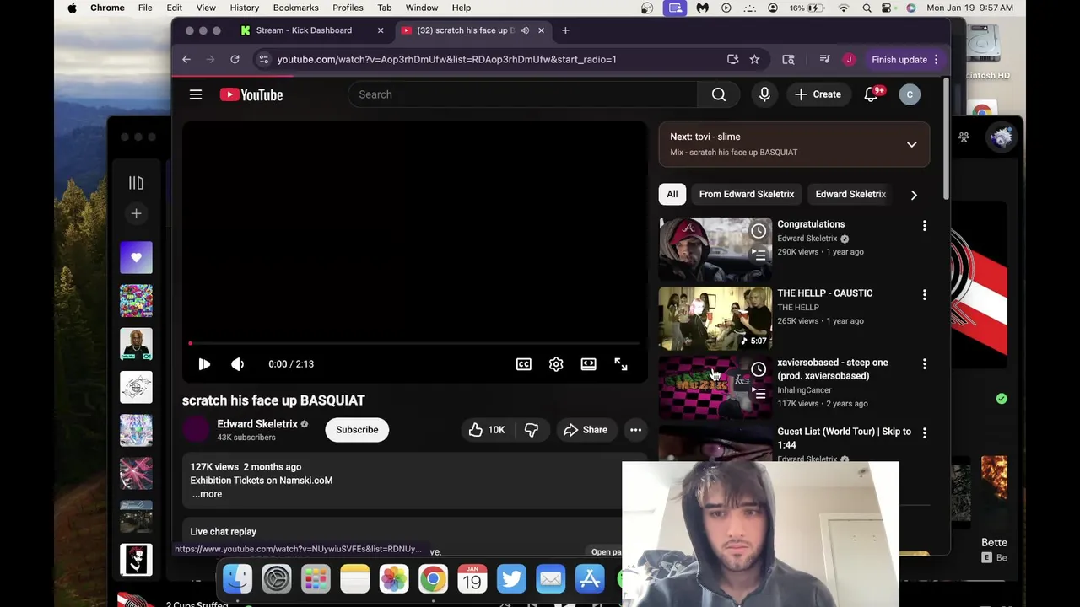Viewport: 1080px width, 607px height.
Task: Open the Profiles menu in menu bar
Action: click(348, 8)
